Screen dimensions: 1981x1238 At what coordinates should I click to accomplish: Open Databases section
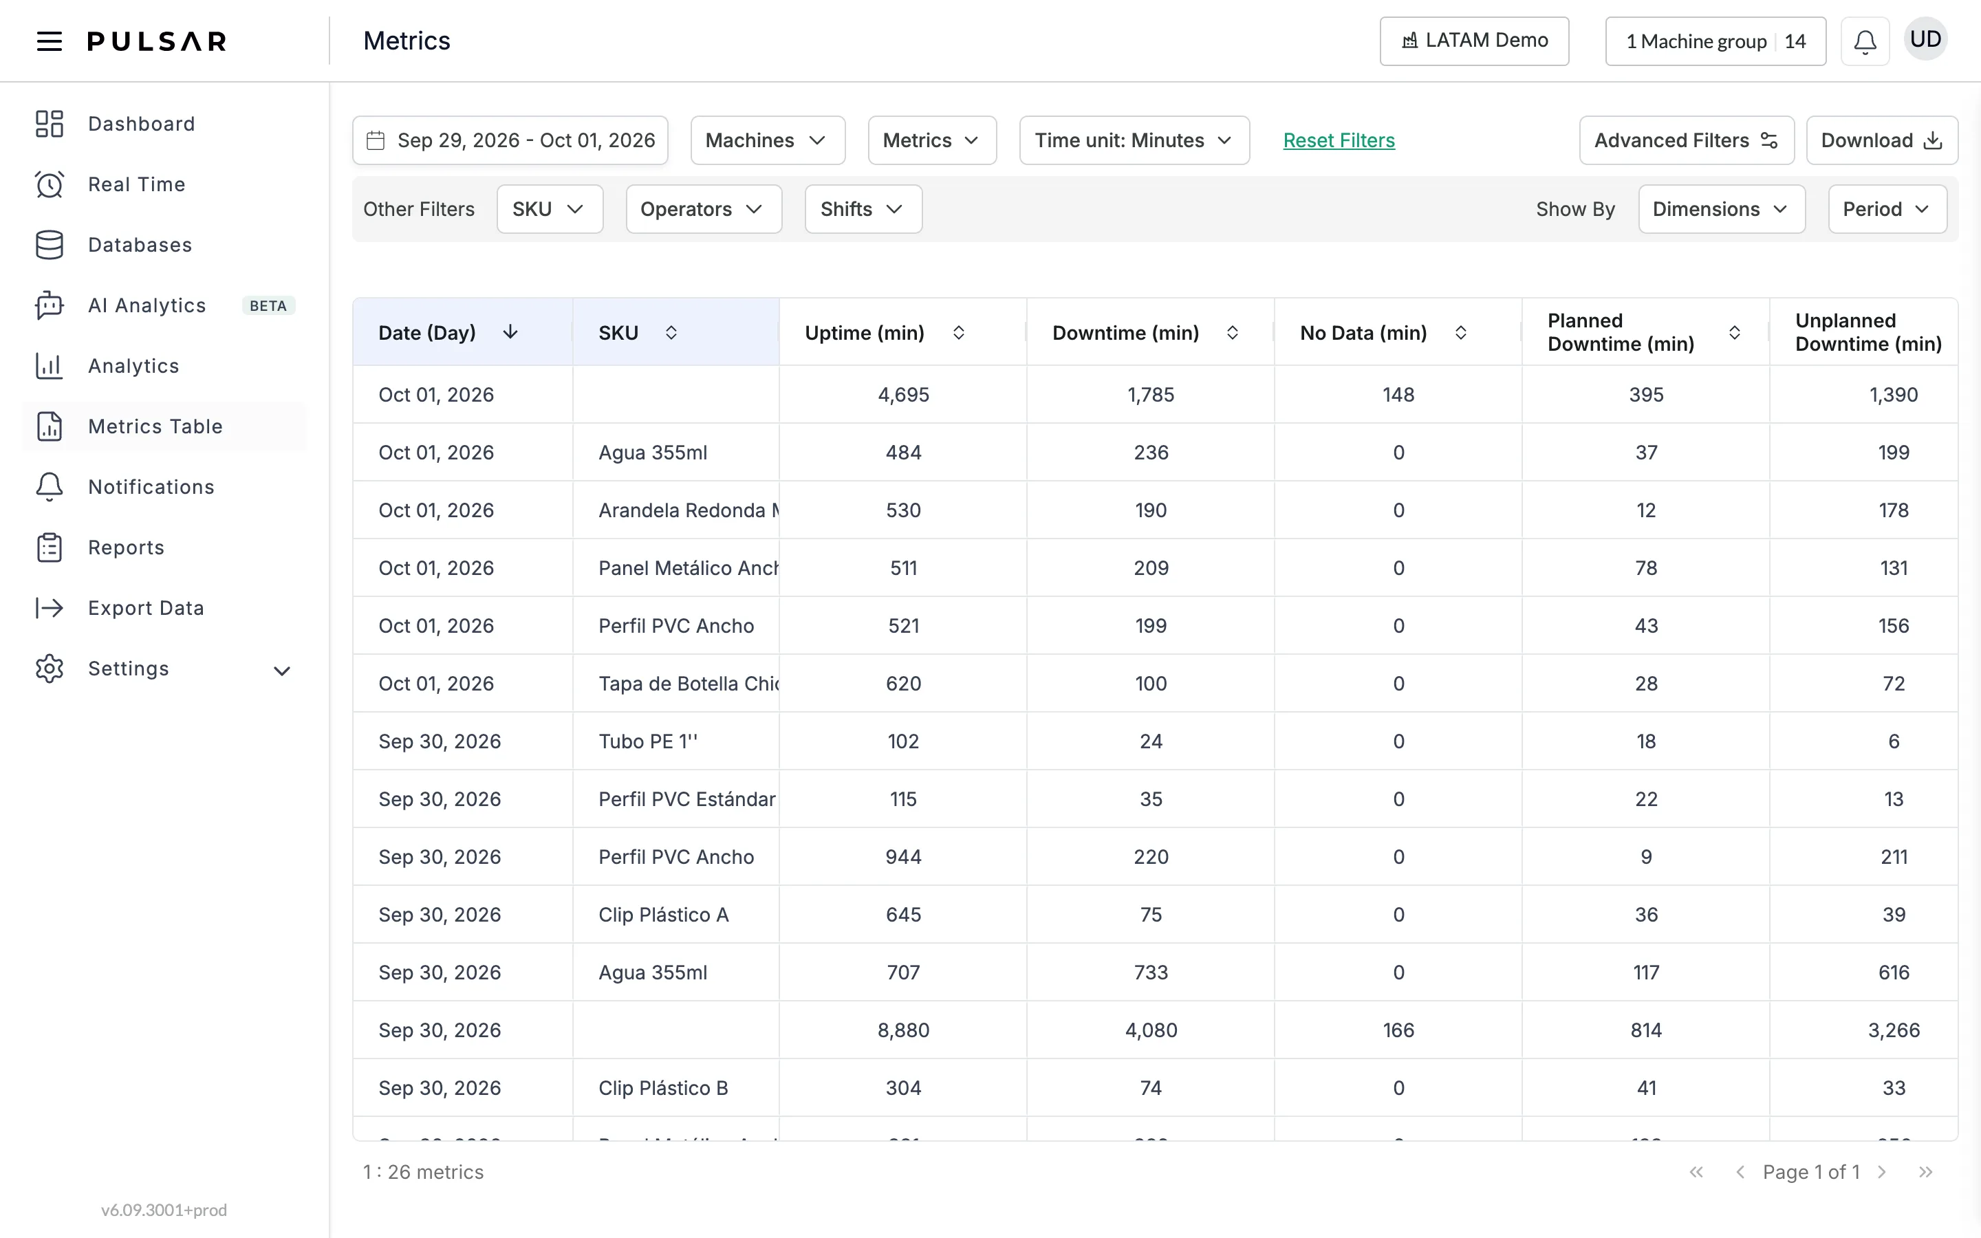pyautogui.click(x=164, y=245)
